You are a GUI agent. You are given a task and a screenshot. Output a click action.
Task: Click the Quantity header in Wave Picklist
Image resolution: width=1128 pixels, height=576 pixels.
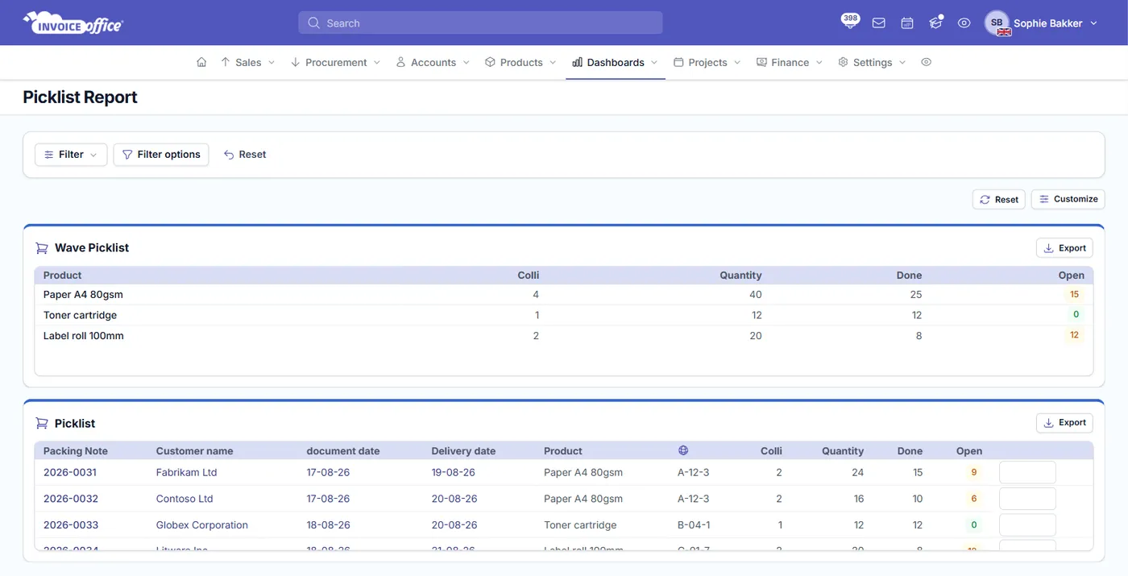740,276
